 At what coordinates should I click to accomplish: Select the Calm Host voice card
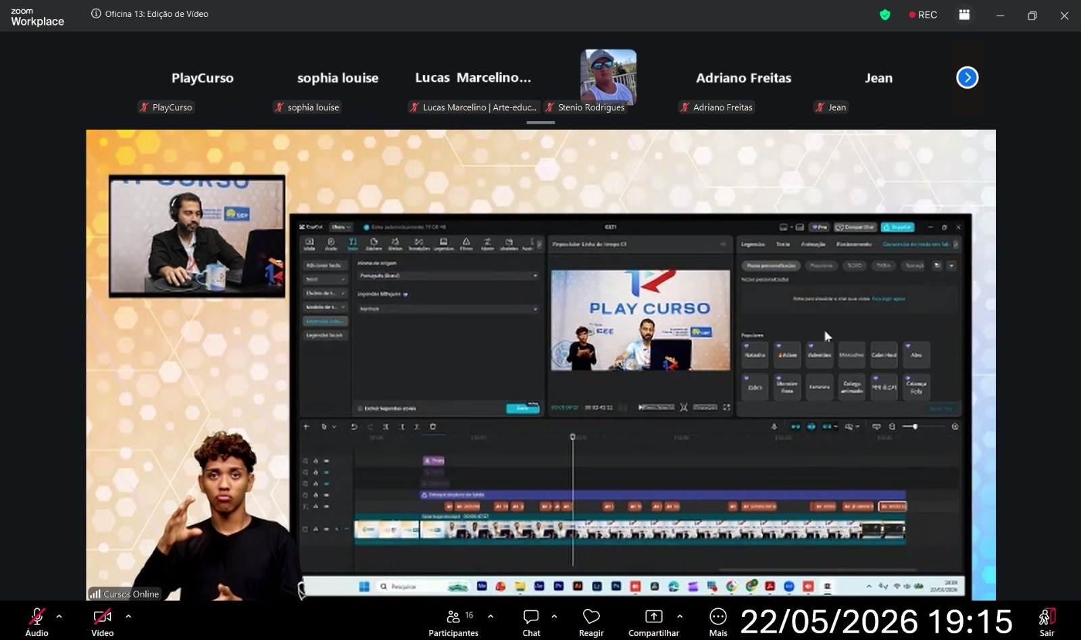coord(884,355)
